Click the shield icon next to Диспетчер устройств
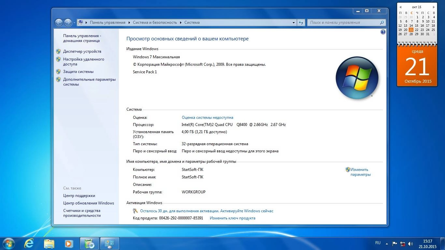This screenshot has height=250, width=445. pos(58,51)
